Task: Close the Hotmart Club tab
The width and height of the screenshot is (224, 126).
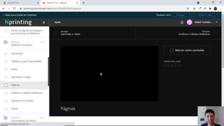Action: [38, 3]
